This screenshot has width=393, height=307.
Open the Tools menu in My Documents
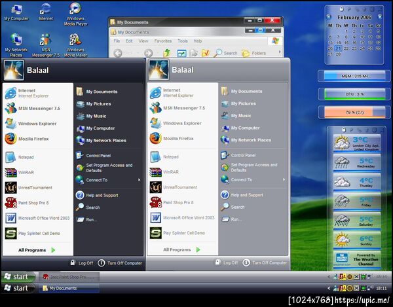[x=183, y=41]
